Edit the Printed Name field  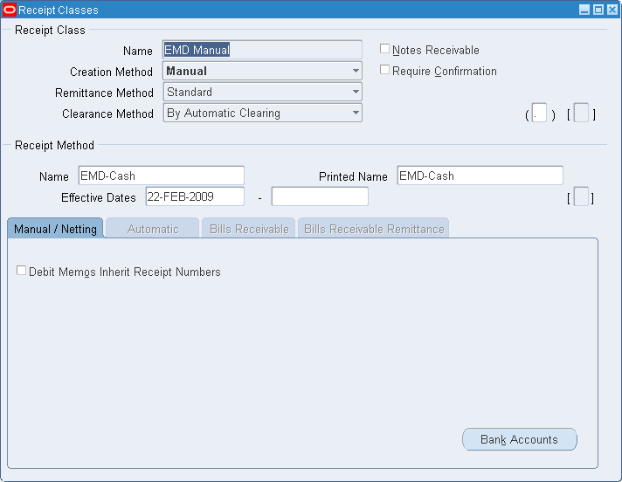[x=480, y=176]
